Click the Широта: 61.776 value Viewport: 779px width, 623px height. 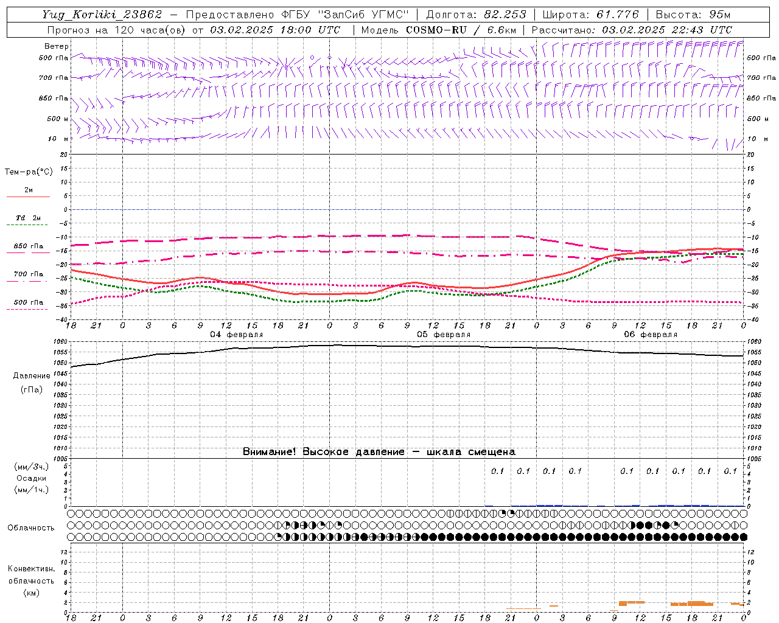pos(590,15)
